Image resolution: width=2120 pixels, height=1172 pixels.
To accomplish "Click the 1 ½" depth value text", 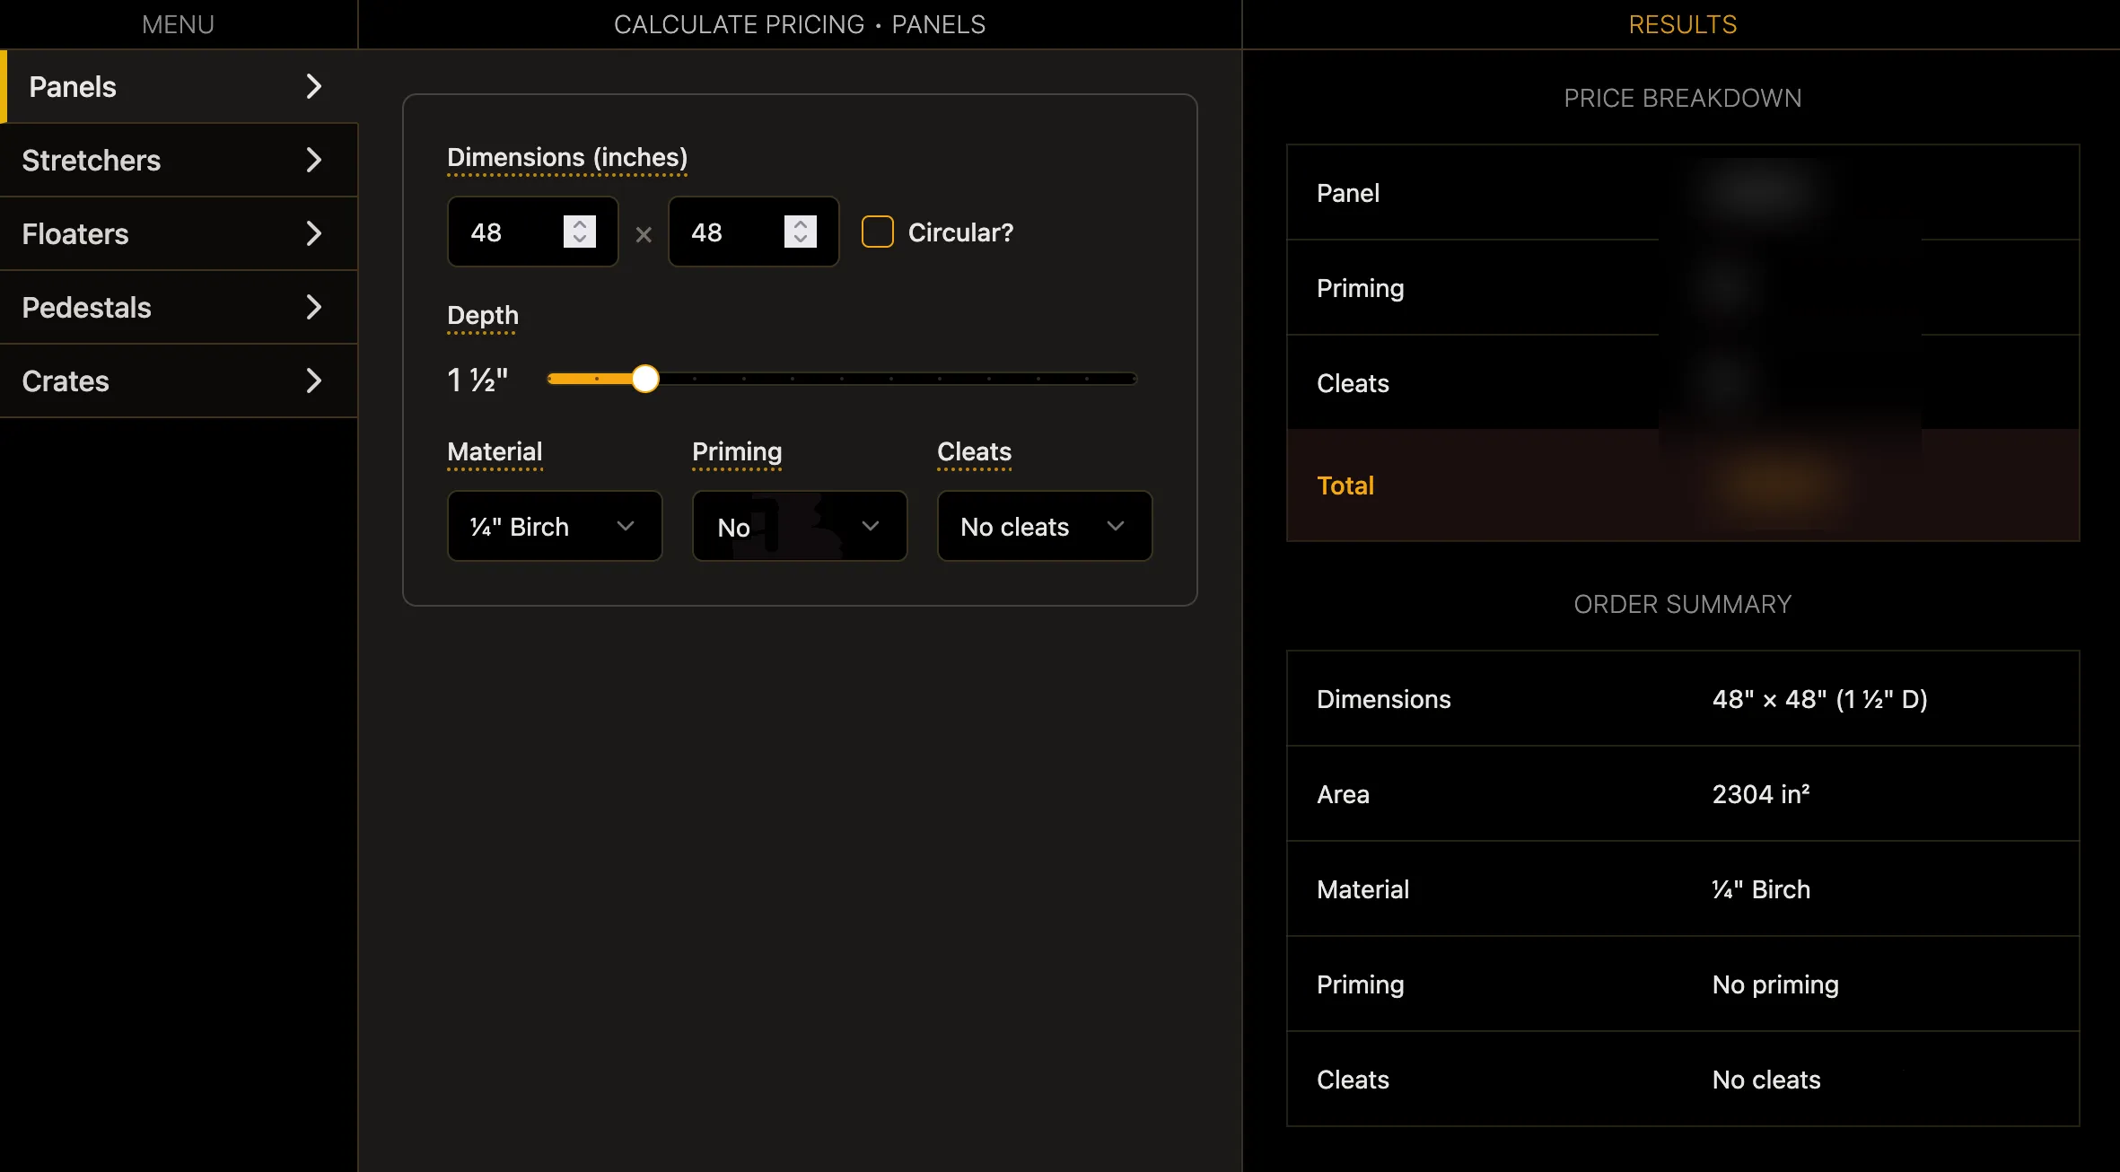I will coord(477,380).
